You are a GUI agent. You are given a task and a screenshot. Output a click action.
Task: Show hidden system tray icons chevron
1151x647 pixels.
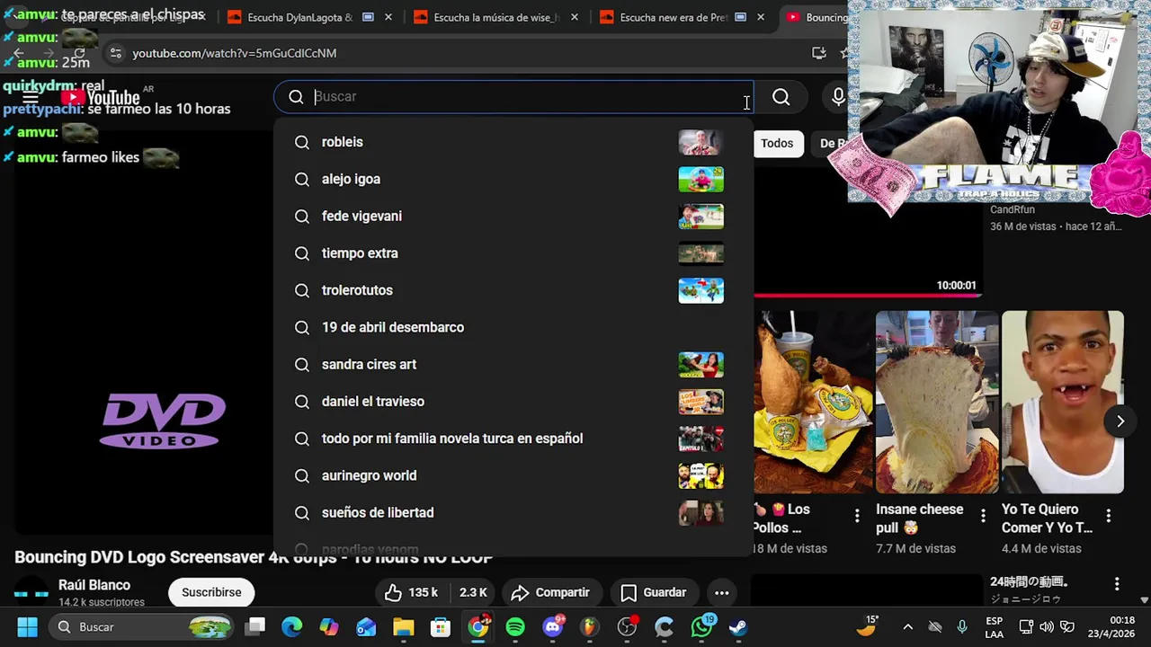(x=907, y=626)
